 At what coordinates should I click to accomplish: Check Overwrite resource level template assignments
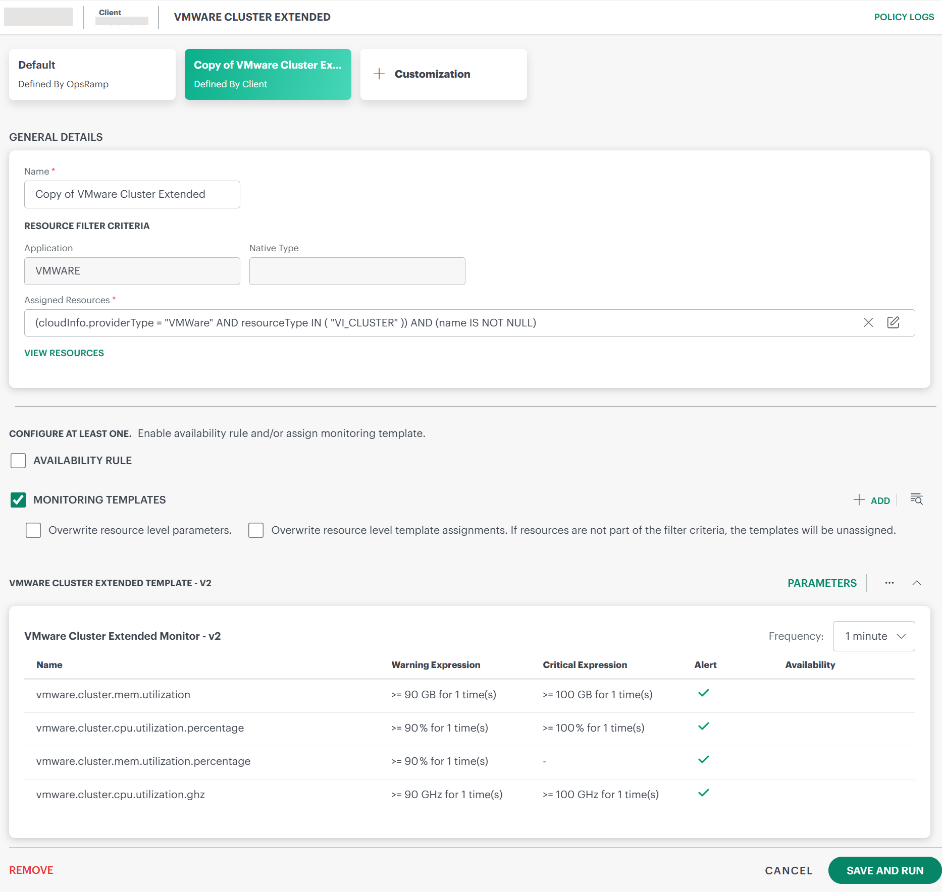[256, 530]
